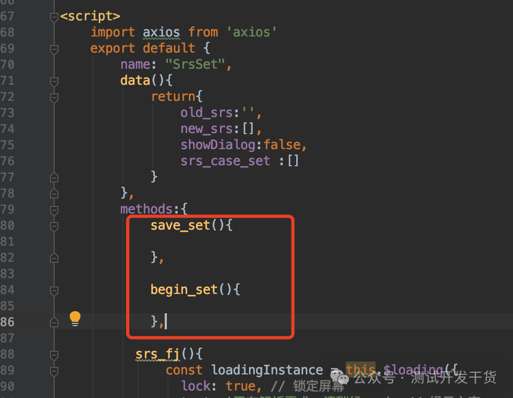
Task: Click fold end marker on line 82
Action: point(54,258)
